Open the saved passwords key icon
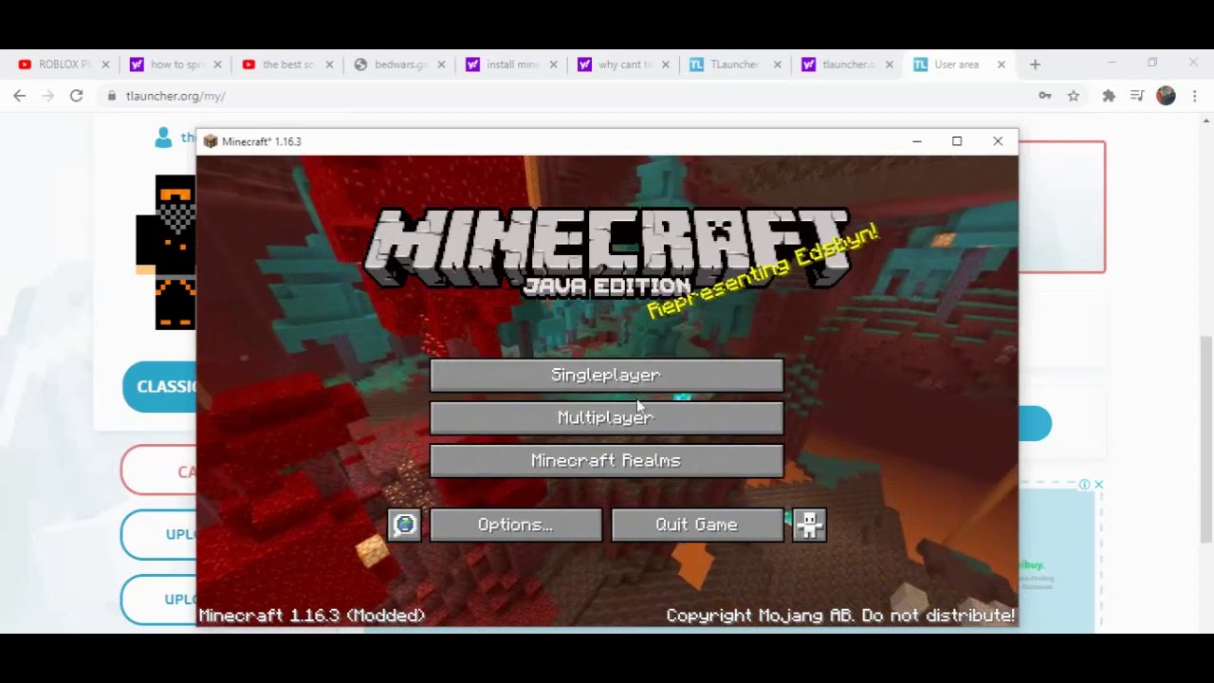The height and width of the screenshot is (683, 1214). [x=1044, y=96]
